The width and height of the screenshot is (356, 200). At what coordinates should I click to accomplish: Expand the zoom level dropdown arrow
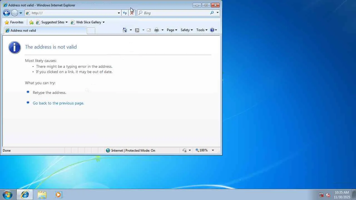pos(213,150)
